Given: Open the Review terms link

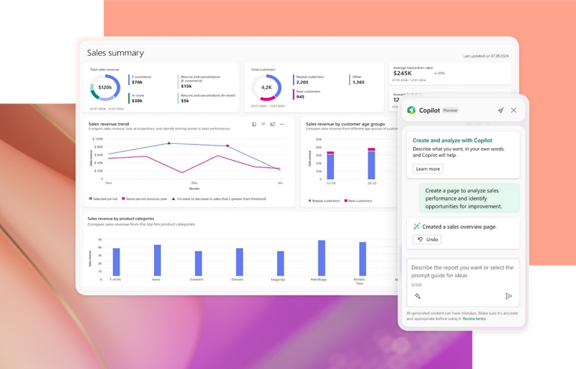Looking at the screenshot, I should [474, 318].
